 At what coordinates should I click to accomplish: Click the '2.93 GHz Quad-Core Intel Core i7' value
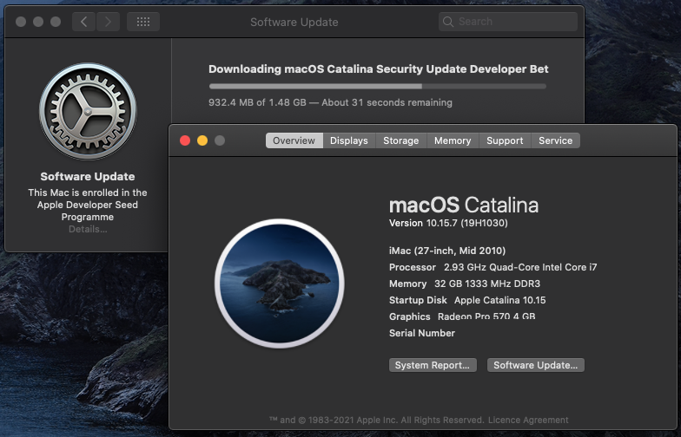pos(520,267)
